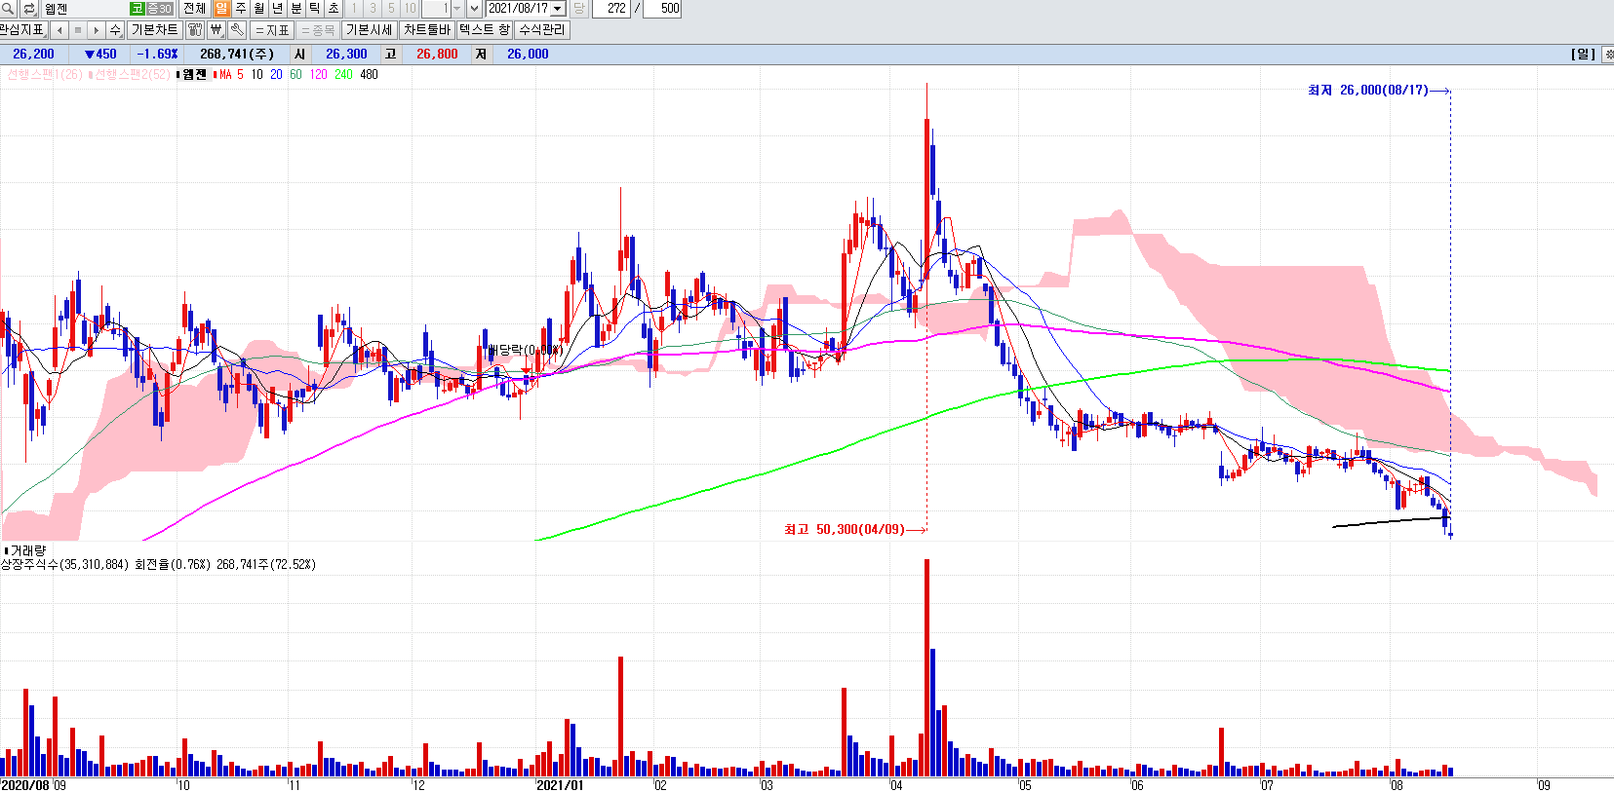Select 년 yearly chart period

(277, 8)
